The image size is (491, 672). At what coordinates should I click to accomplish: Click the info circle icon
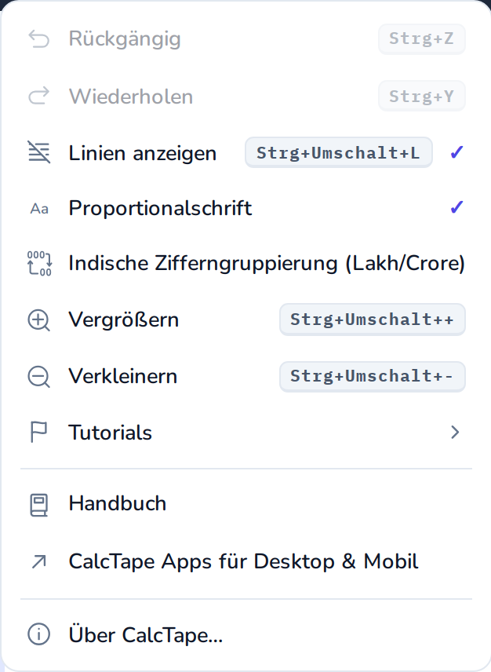[x=39, y=634]
